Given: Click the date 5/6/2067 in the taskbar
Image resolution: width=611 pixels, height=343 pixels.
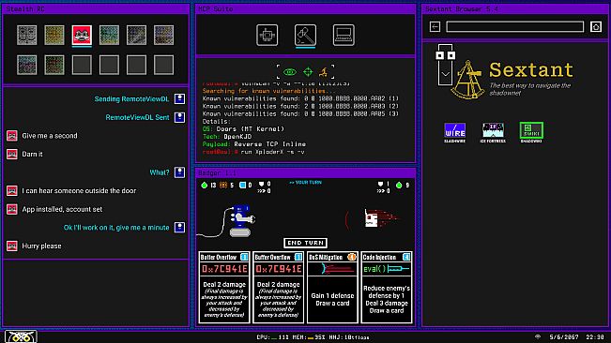Looking at the screenshot, I should [x=564, y=337].
